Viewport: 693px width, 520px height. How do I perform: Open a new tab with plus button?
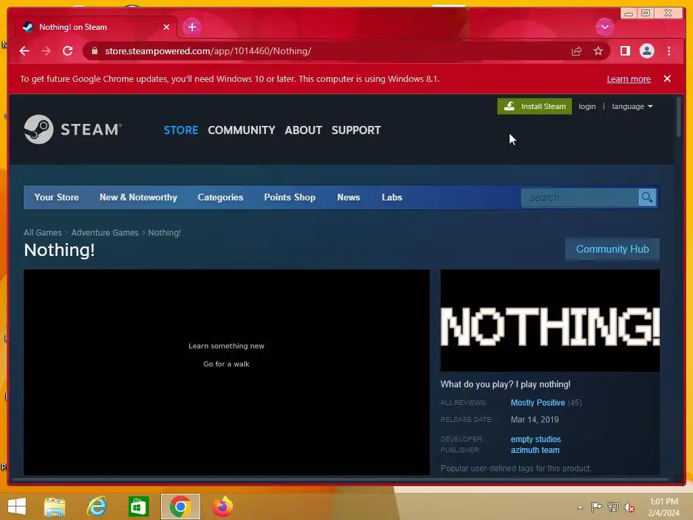click(x=192, y=27)
